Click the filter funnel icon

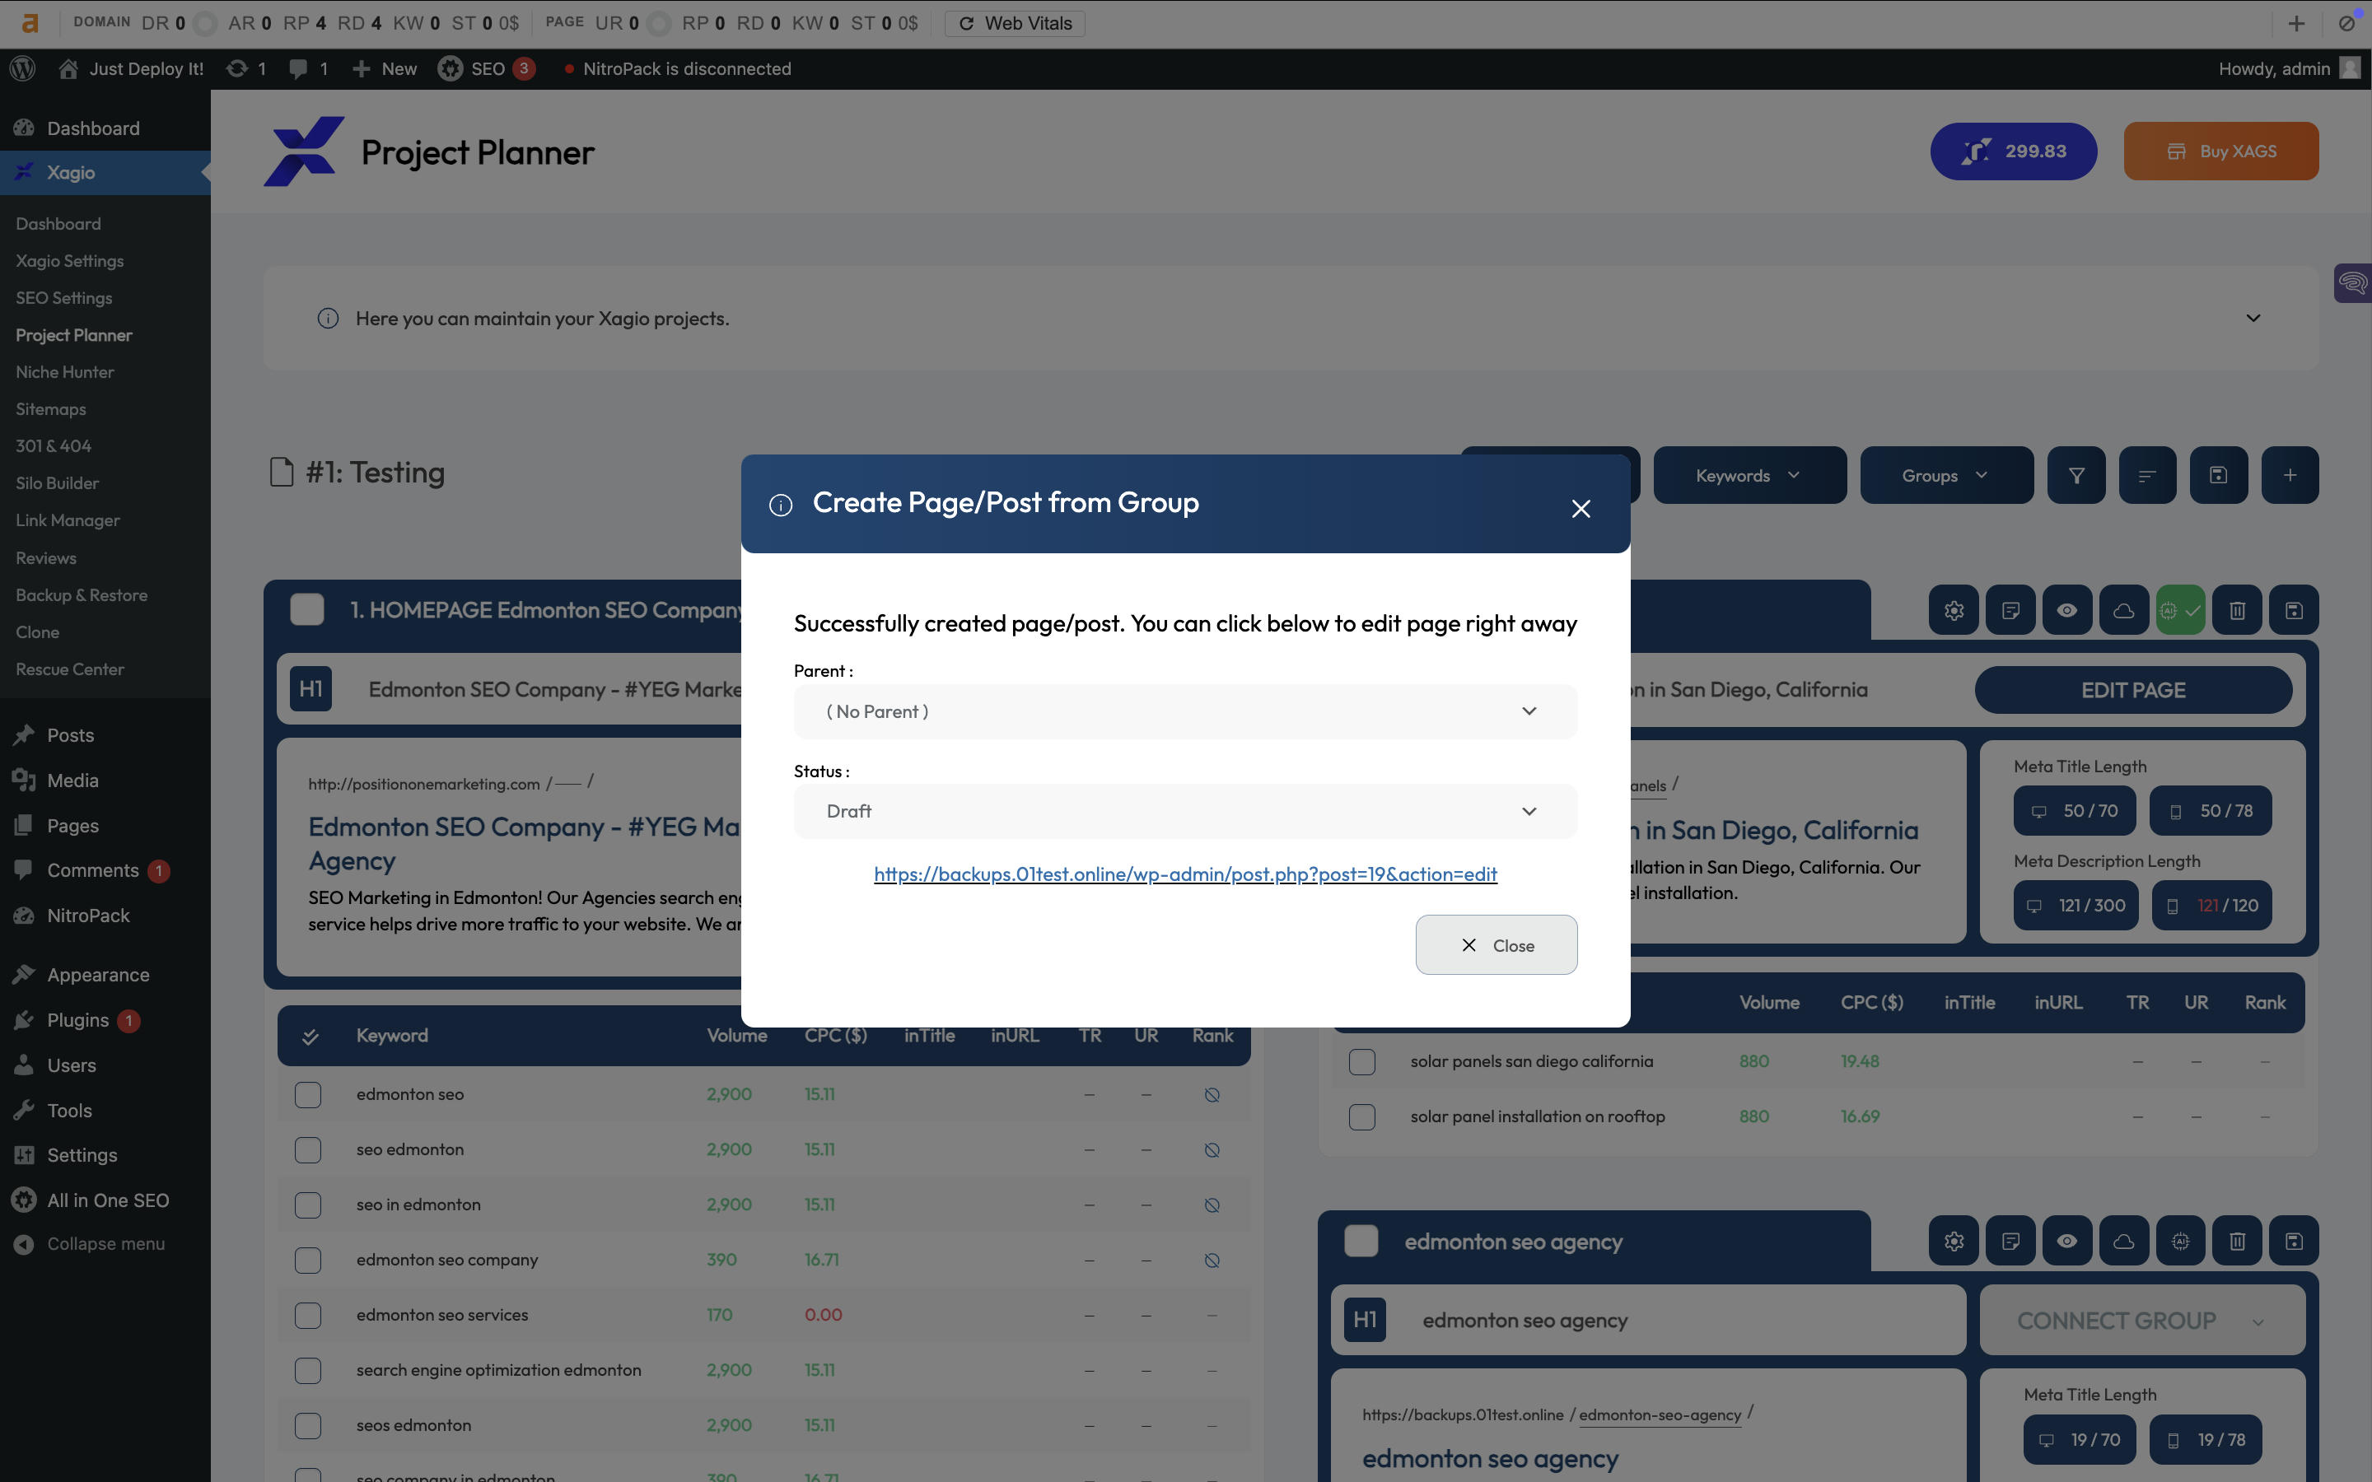click(x=2076, y=475)
